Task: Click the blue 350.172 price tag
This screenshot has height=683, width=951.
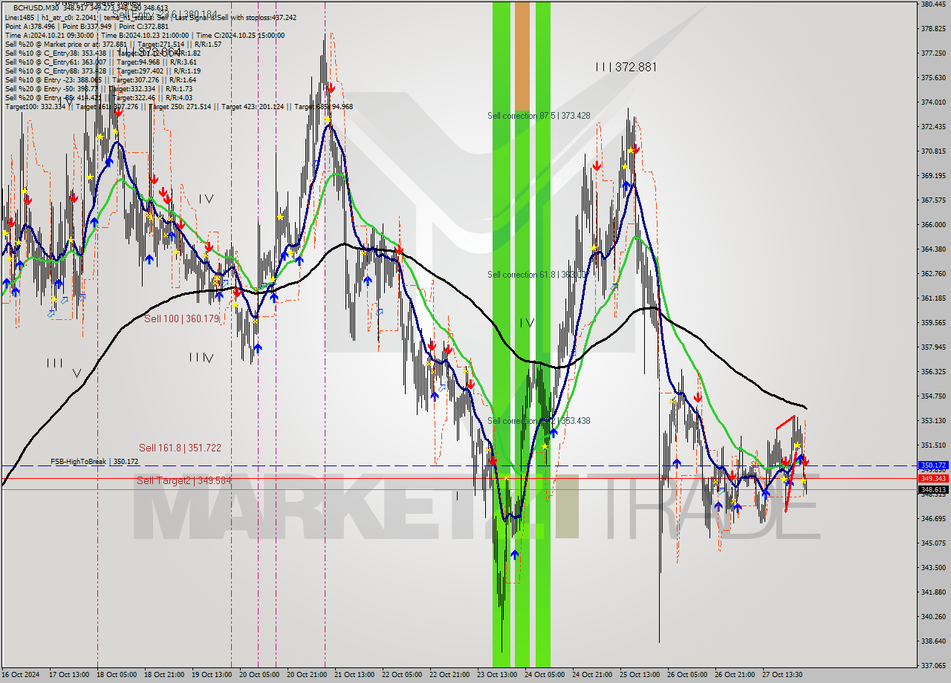Action: [933, 465]
